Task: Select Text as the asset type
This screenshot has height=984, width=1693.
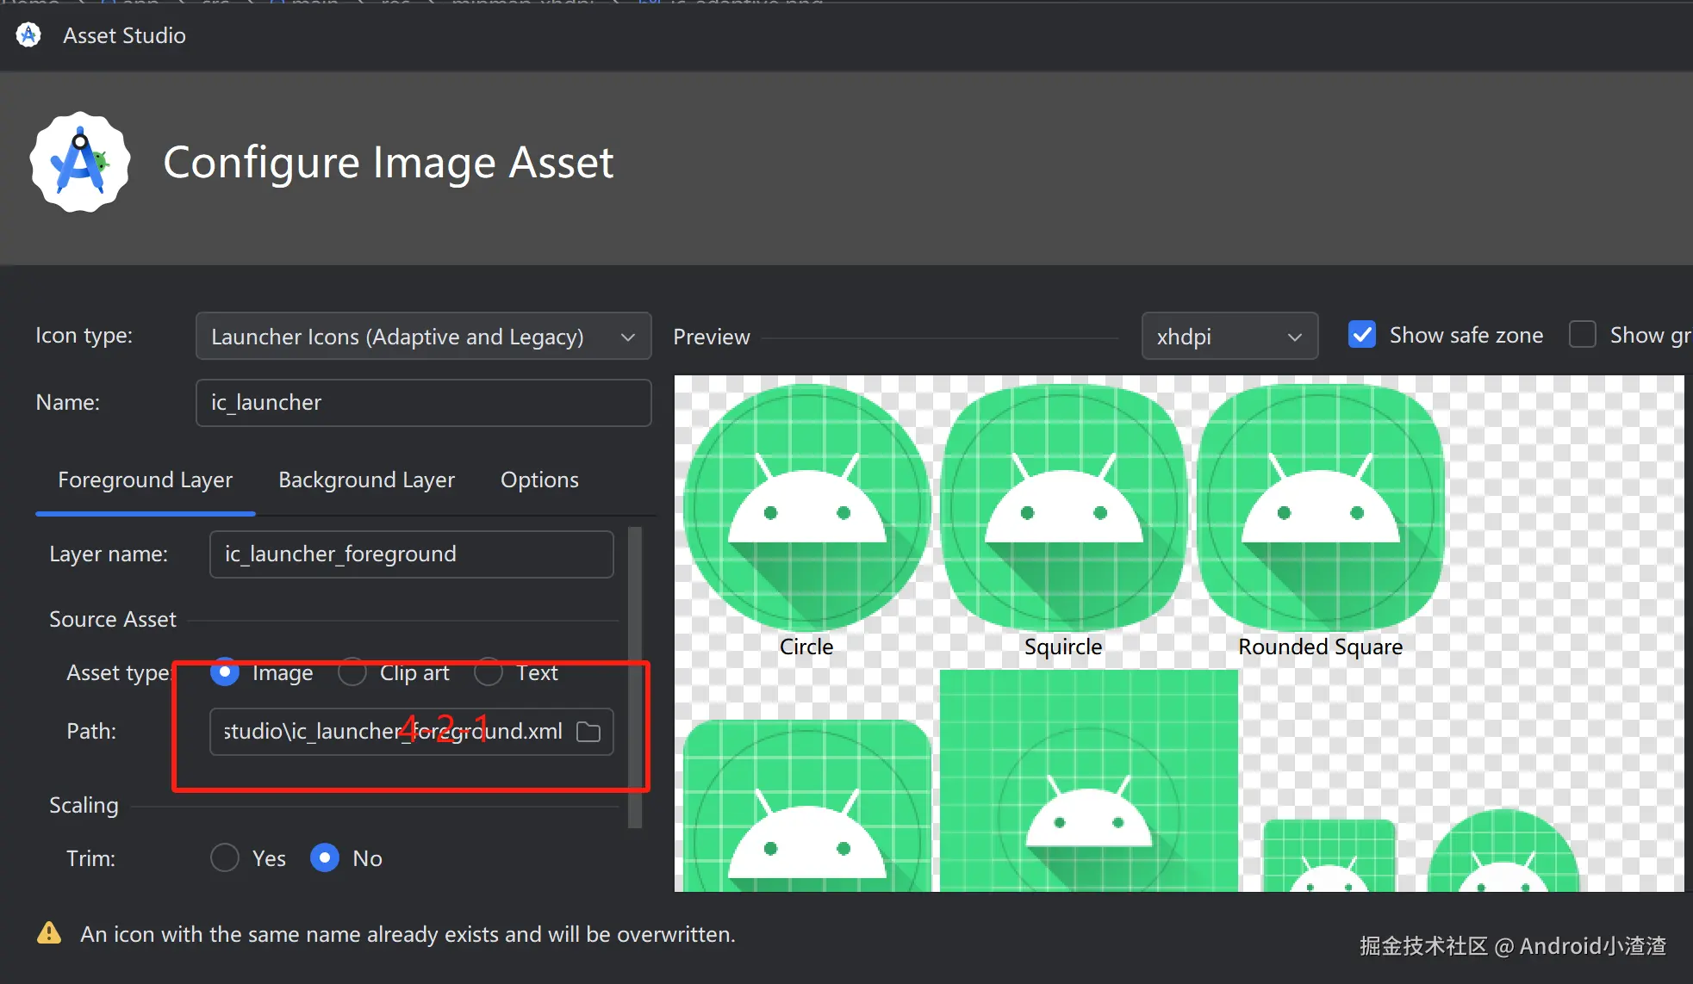Action: coord(489,672)
